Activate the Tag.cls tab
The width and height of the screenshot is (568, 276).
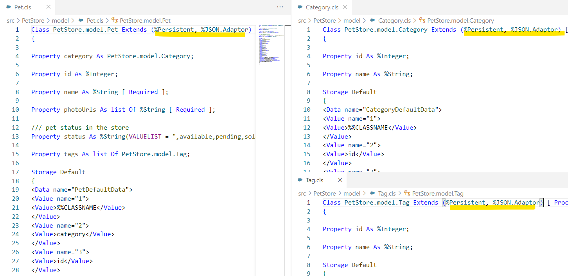(315, 180)
